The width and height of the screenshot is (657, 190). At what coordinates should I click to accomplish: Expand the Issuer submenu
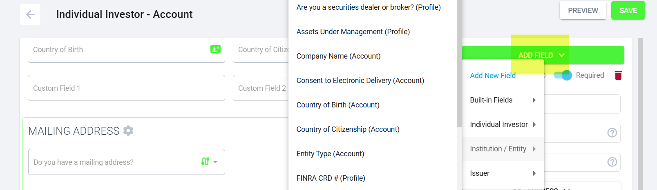point(503,173)
